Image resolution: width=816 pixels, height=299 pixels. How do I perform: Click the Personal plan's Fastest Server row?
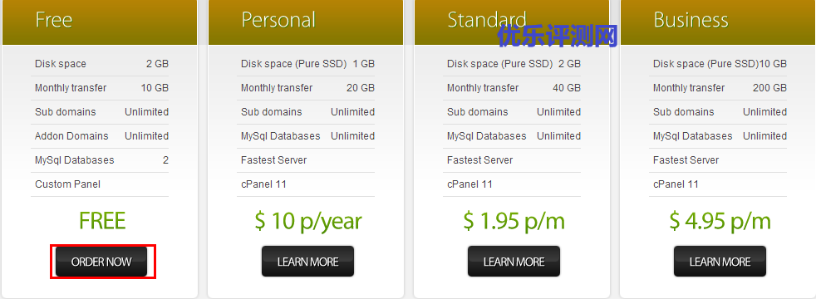[x=306, y=160]
